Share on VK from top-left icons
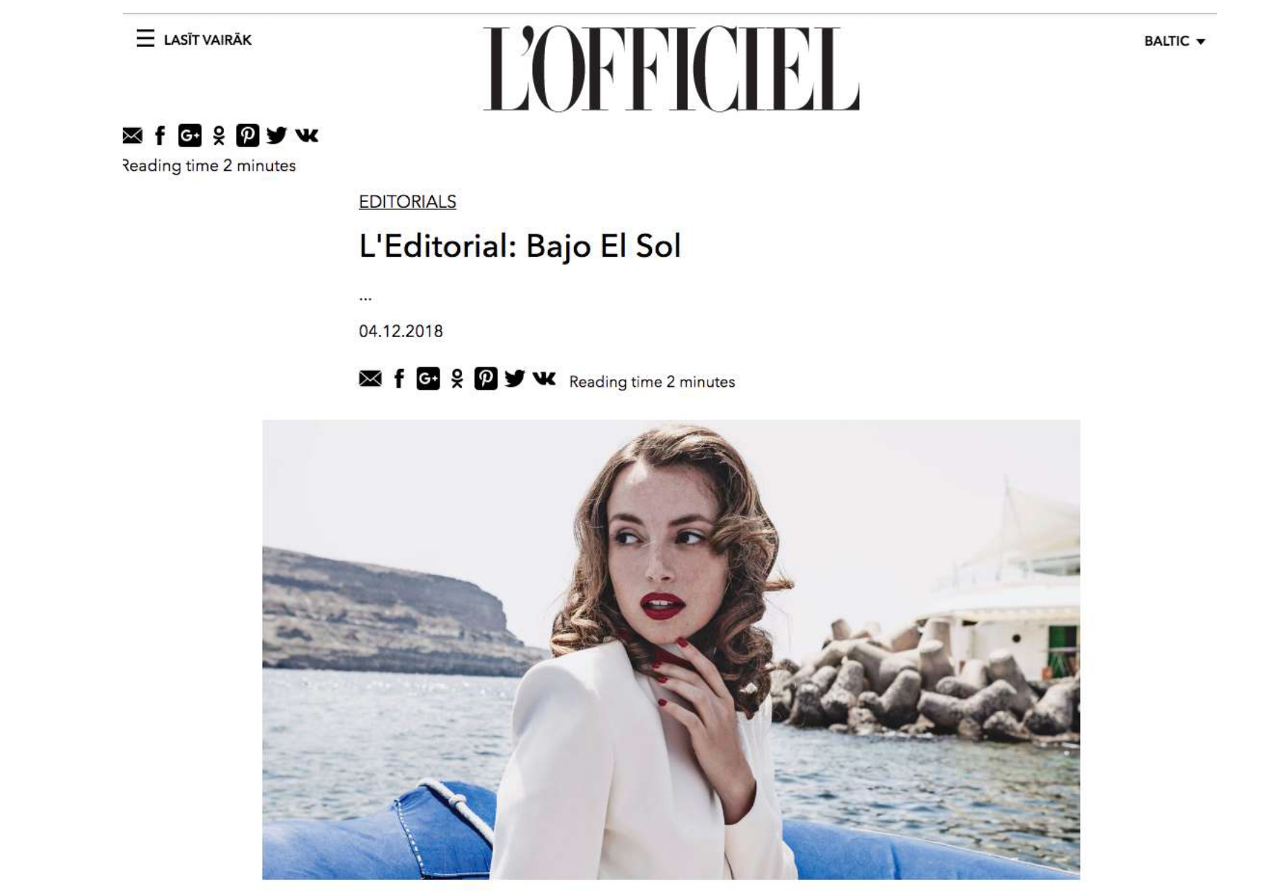 (307, 135)
